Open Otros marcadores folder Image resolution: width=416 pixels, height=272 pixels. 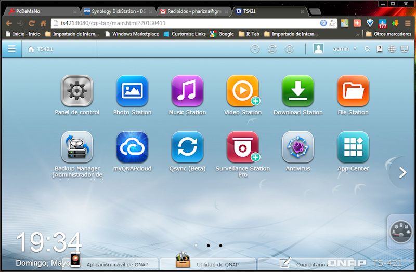coord(388,34)
